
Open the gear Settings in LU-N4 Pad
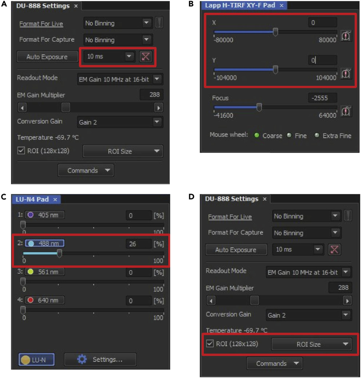(100, 359)
